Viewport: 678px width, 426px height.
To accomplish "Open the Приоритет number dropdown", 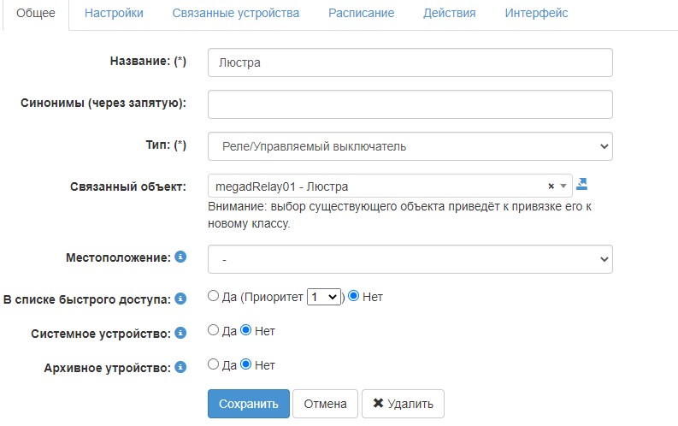I will click(324, 297).
